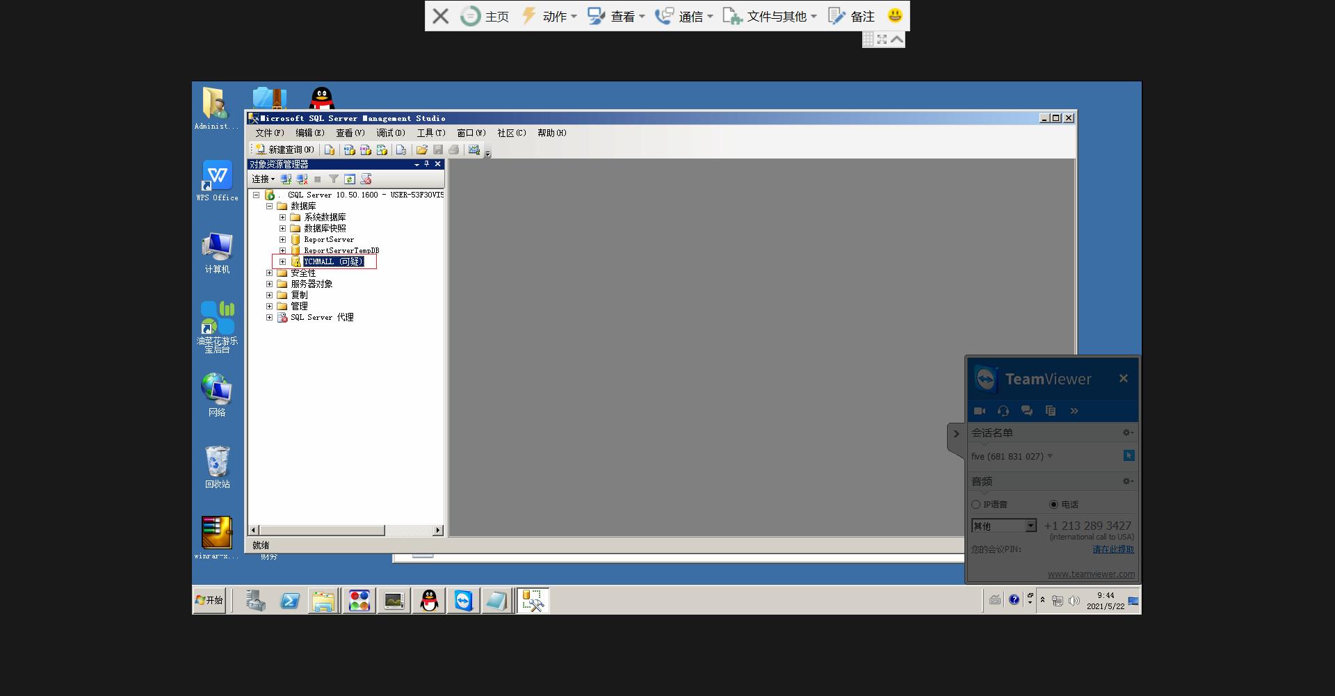Open the TeamViewer 主页 button
1335x696 pixels.
[485, 16]
